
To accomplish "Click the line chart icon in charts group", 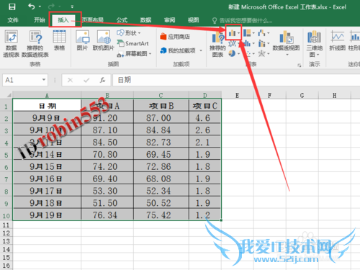I will [x=232, y=43].
